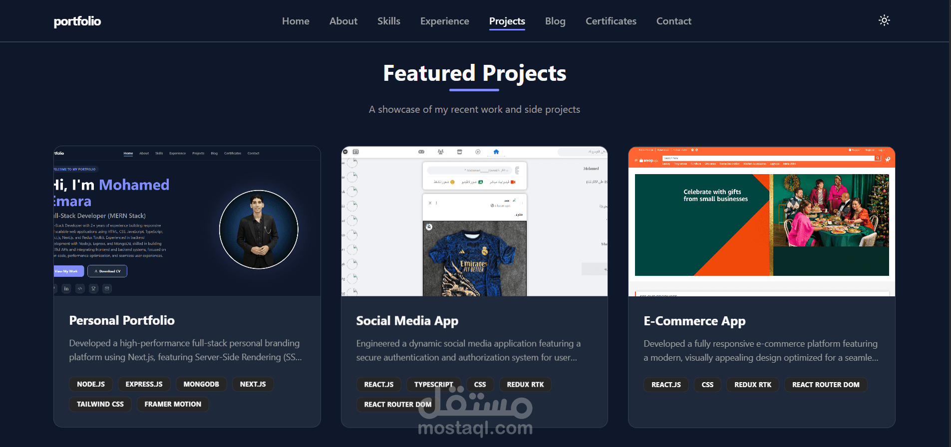Click the E-Commerce App heading
951x447 pixels.
[x=694, y=321]
